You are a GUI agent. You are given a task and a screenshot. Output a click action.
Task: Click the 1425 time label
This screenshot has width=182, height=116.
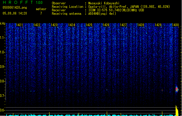[89, 25]
